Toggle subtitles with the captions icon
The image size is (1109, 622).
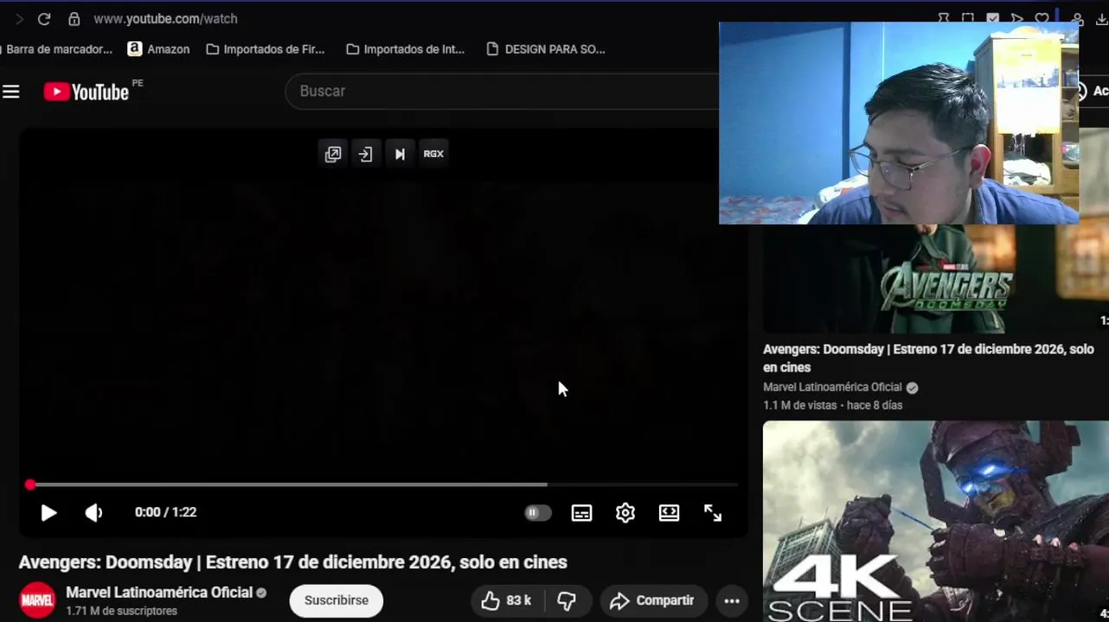[582, 512]
